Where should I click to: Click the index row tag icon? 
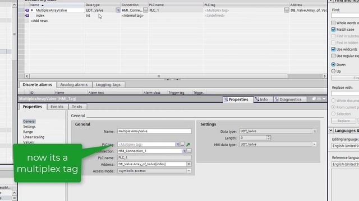pos(27,16)
